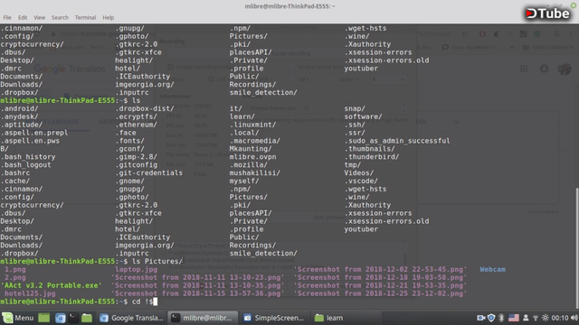The height and width of the screenshot is (325, 579).
Task: Click the 'laptop.jpg' file name
Action: 136,269
